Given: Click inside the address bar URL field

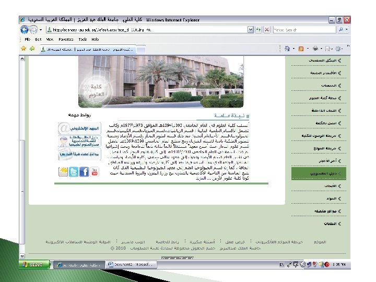Looking at the screenshot, I should point(147,30).
